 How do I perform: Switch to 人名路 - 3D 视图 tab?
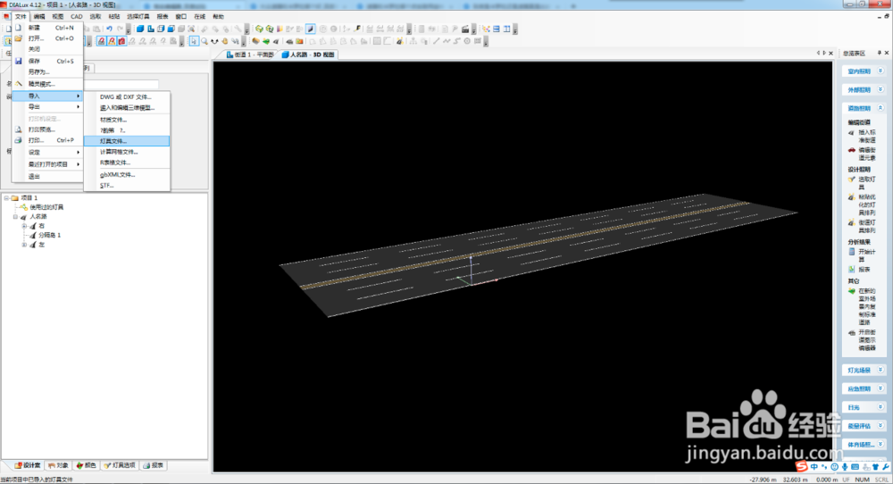coord(308,54)
